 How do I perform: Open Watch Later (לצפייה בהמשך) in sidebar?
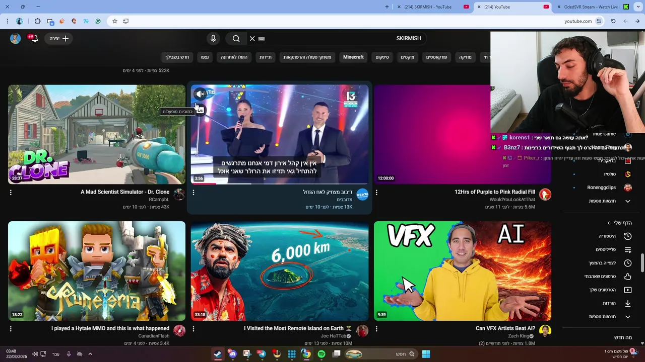[x=602, y=263]
